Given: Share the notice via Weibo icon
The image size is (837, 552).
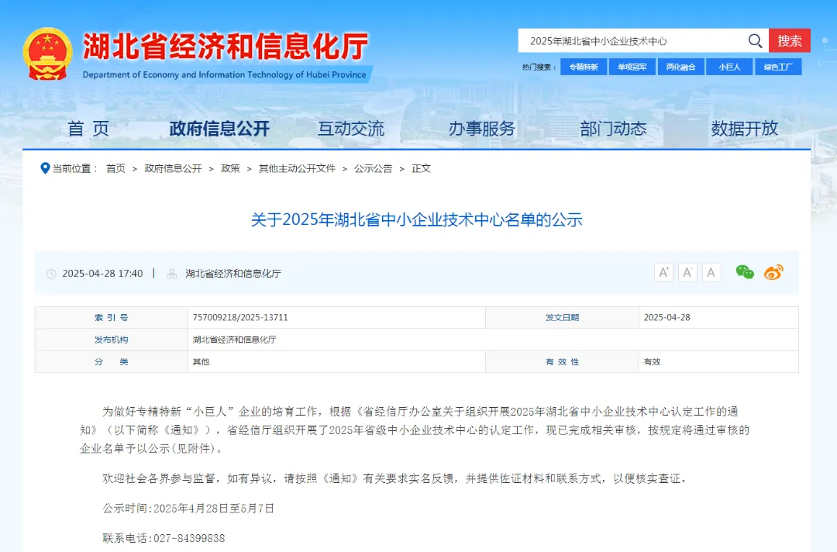Looking at the screenshot, I should [773, 272].
